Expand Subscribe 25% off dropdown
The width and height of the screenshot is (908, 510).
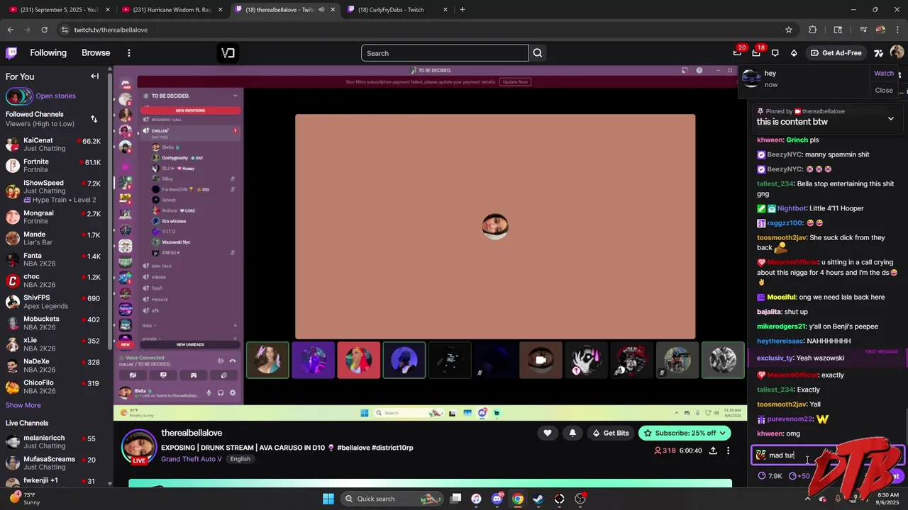(723, 433)
